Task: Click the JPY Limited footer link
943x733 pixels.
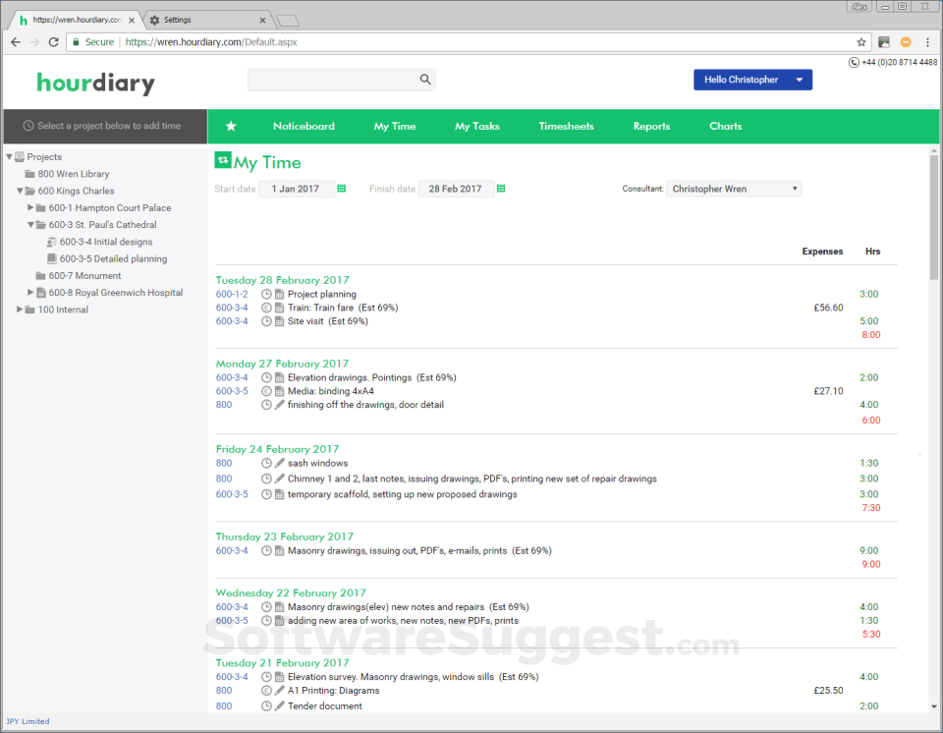Action: tap(28, 721)
